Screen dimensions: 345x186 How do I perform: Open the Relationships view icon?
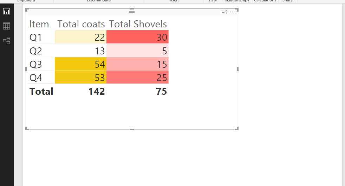pos(6,41)
